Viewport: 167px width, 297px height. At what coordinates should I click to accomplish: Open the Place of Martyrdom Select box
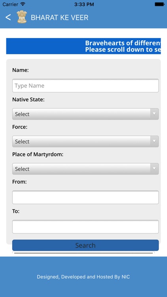tap(85, 169)
